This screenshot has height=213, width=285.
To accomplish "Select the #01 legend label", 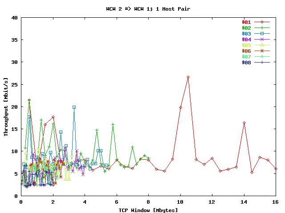I will (x=246, y=22).
